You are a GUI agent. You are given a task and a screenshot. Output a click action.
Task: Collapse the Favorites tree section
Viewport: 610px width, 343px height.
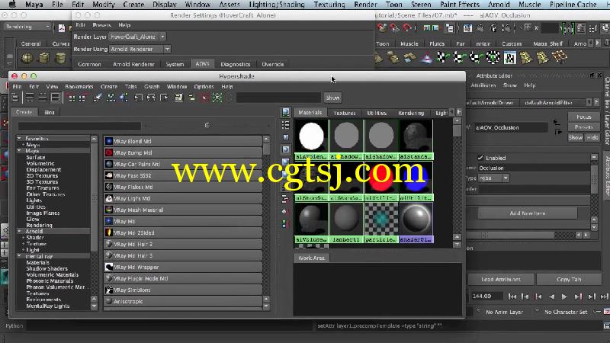18,139
